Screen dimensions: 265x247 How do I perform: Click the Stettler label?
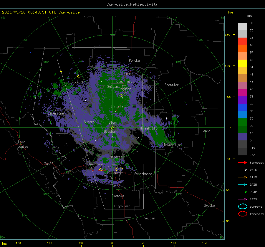(172, 85)
